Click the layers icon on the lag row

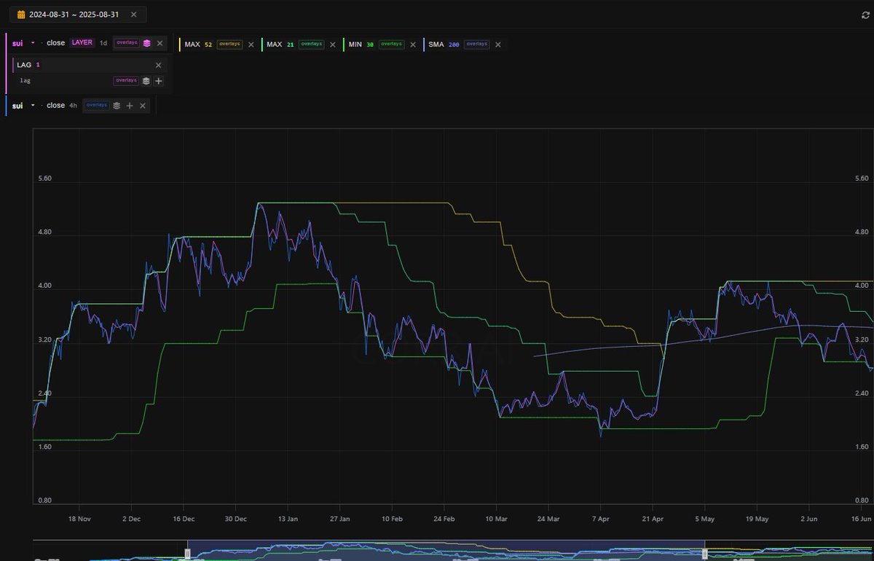point(146,81)
